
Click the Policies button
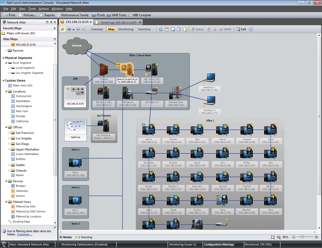click(28, 15)
